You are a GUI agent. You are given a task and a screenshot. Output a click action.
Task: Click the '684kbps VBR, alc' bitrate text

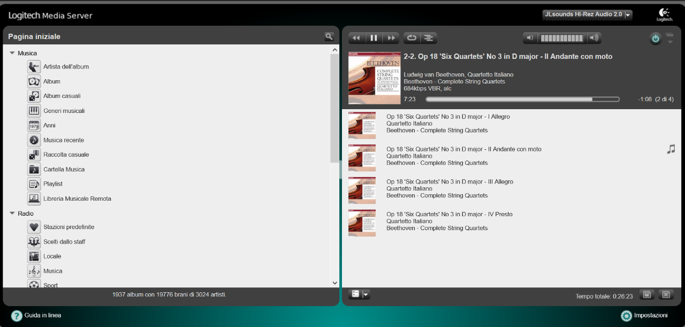click(428, 88)
